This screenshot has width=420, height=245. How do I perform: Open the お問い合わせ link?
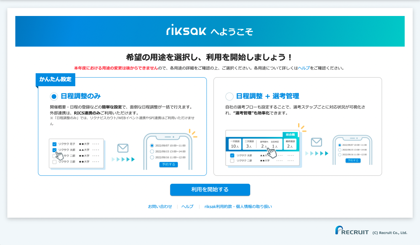(x=160, y=207)
